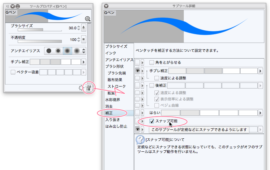
Task: Click はらい indicator segments
Action: (210, 113)
